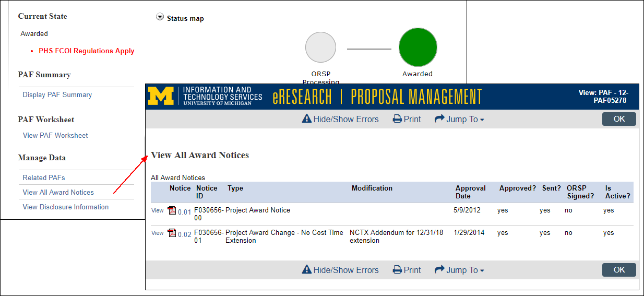This screenshot has width=644, height=296.
Task: Click top Hide/Show Errors warning icon
Action: click(x=307, y=119)
